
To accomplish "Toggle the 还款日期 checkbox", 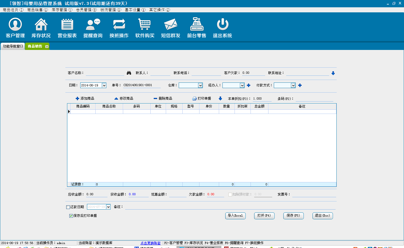I will 68,207.
